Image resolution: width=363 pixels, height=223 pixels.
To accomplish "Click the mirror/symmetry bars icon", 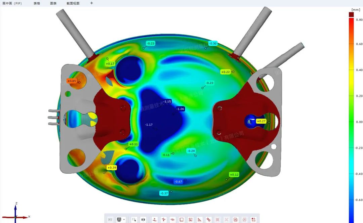I will (143, 220).
